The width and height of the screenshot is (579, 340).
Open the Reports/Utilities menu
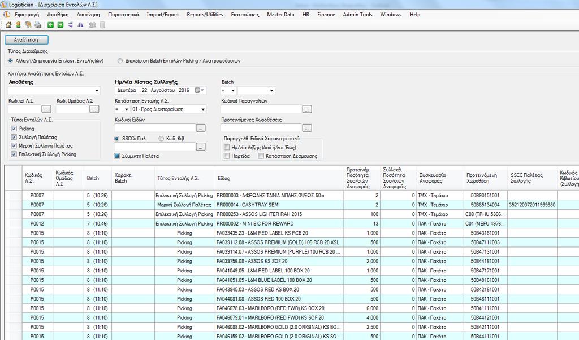205,15
